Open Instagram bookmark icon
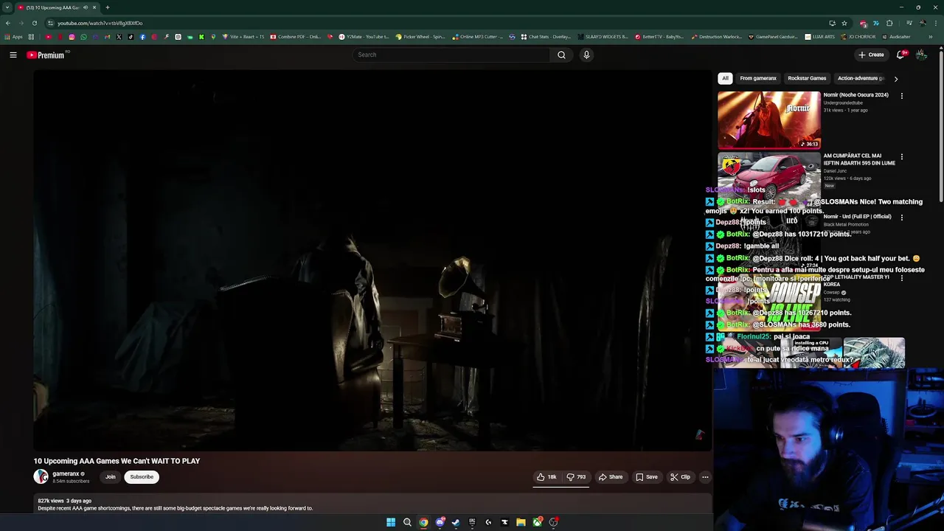The image size is (944, 531). tap(72, 36)
